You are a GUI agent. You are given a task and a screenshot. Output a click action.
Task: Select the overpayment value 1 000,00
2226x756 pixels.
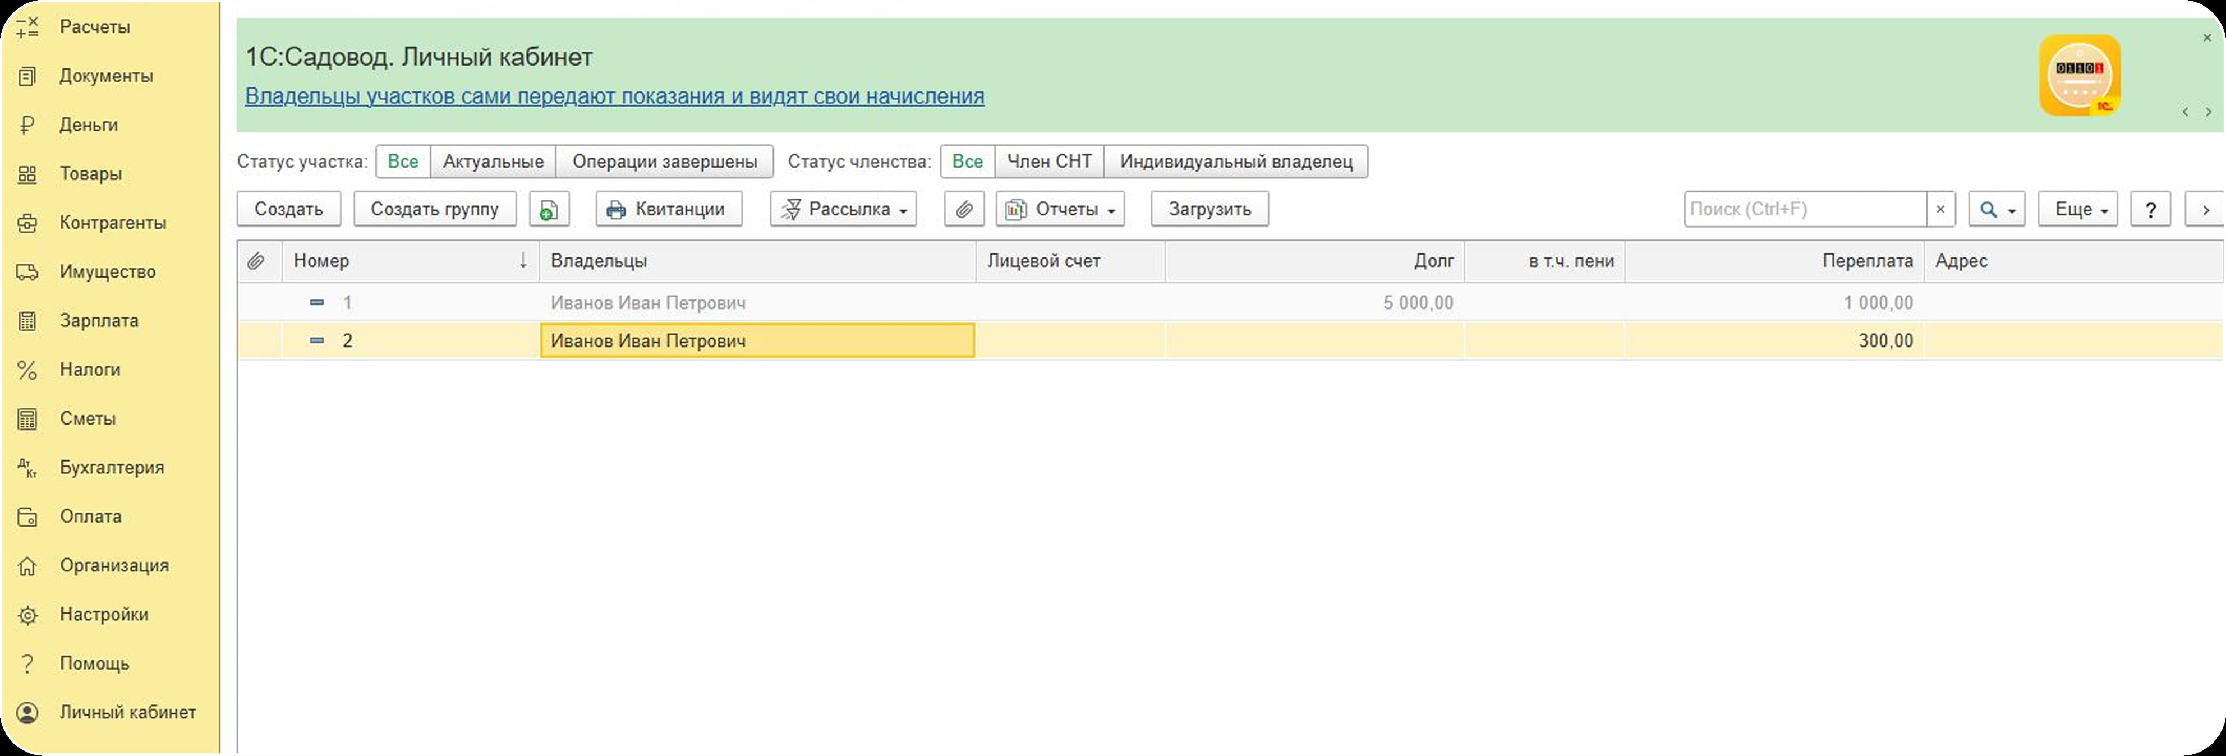point(1878,302)
